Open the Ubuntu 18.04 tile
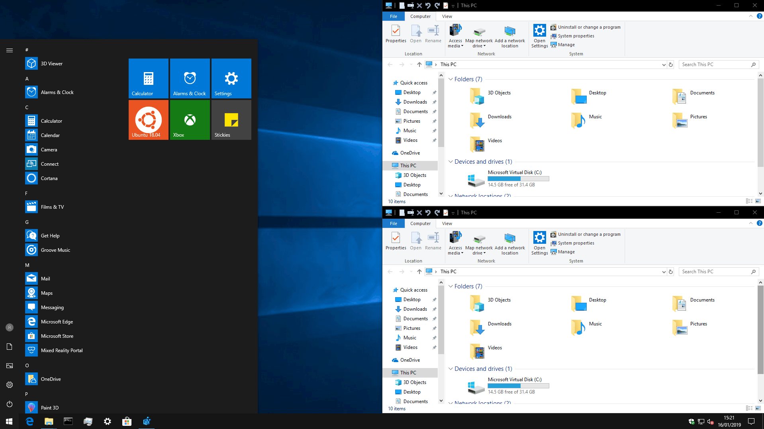 coord(148,119)
